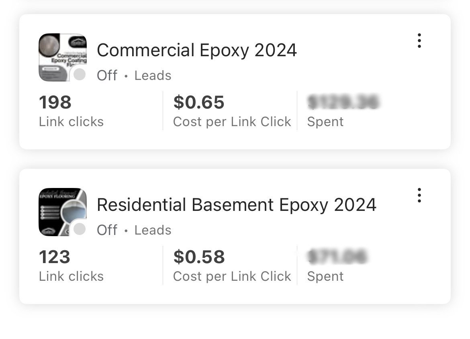Click Leads objective label under Commercial Epoxy
Screen dimensions: 470x339
[153, 75]
